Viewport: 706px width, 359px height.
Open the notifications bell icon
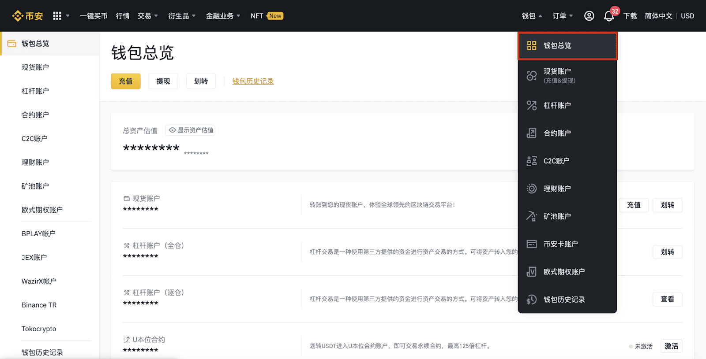[x=609, y=16]
